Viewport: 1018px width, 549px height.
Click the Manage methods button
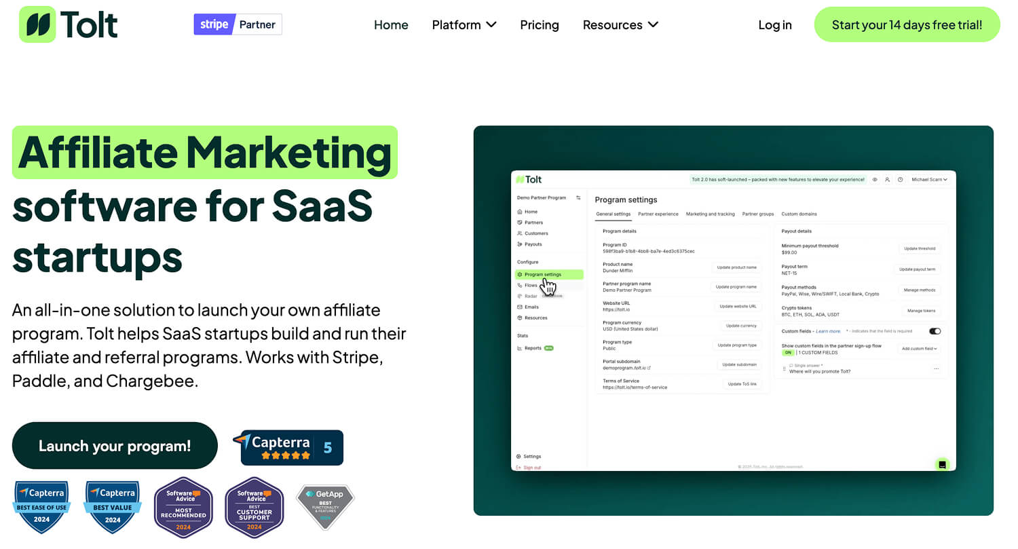920,290
